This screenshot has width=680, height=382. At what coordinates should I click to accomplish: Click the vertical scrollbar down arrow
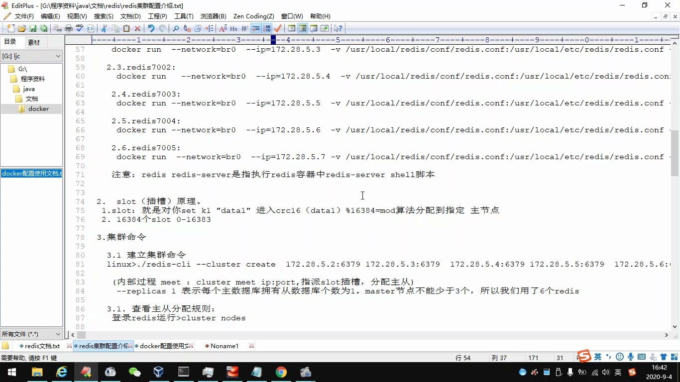[x=675, y=327]
